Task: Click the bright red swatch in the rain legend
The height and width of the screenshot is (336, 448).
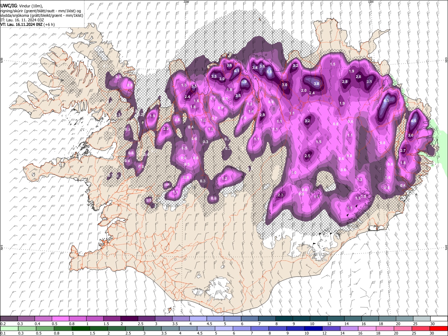Action: [439, 328]
